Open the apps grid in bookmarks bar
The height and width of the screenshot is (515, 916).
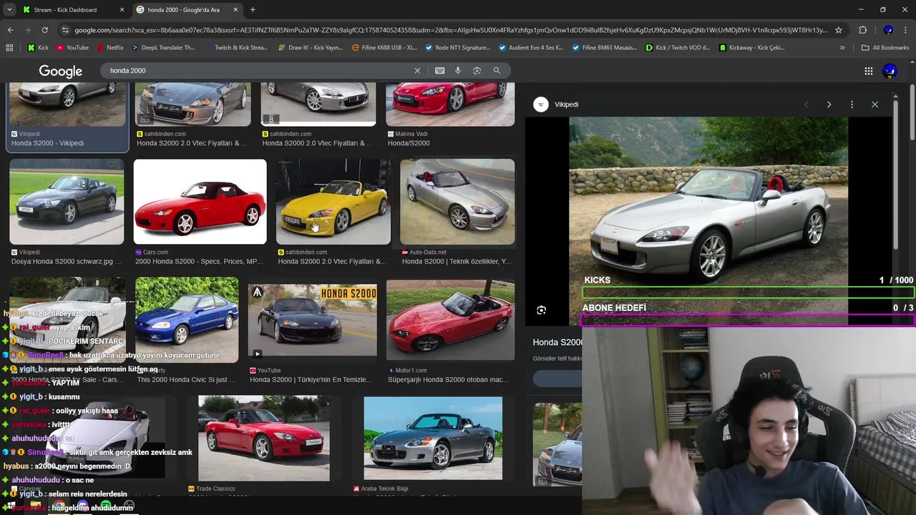(x=9, y=48)
